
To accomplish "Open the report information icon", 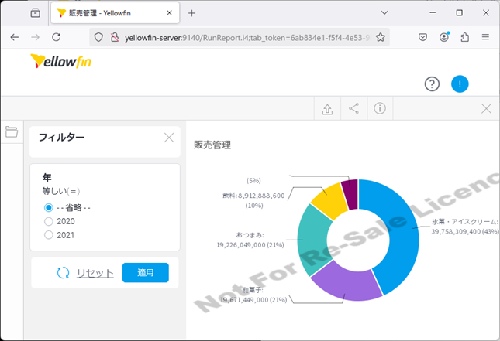I will [380, 108].
